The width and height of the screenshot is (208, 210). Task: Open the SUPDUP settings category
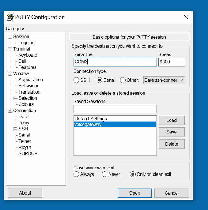28,153
